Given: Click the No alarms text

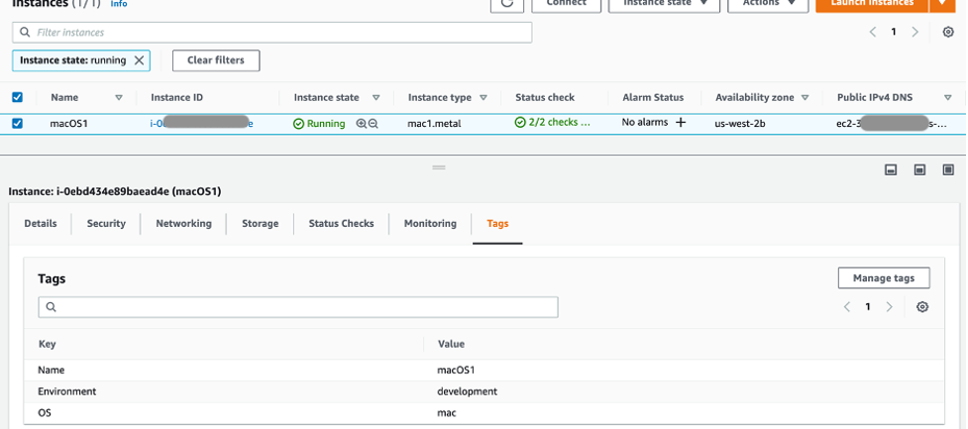Looking at the screenshot, I should click(x=645, y=122).
